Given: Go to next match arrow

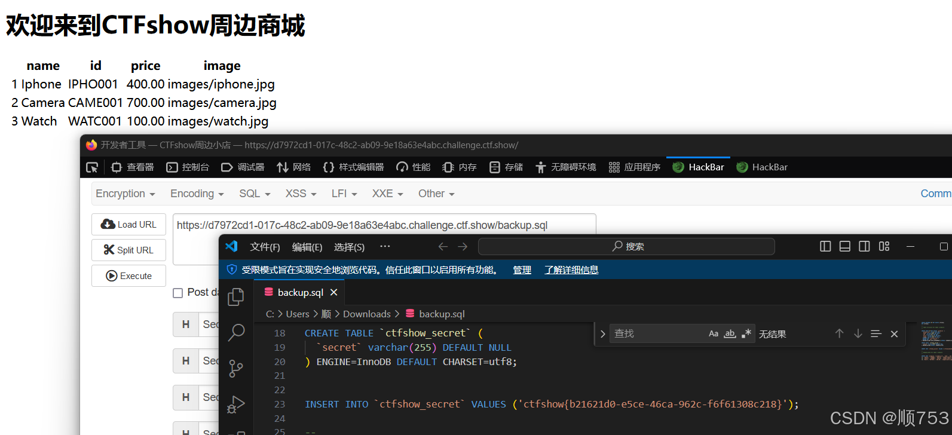Looking at the screenshot, I should coord(858,333).
